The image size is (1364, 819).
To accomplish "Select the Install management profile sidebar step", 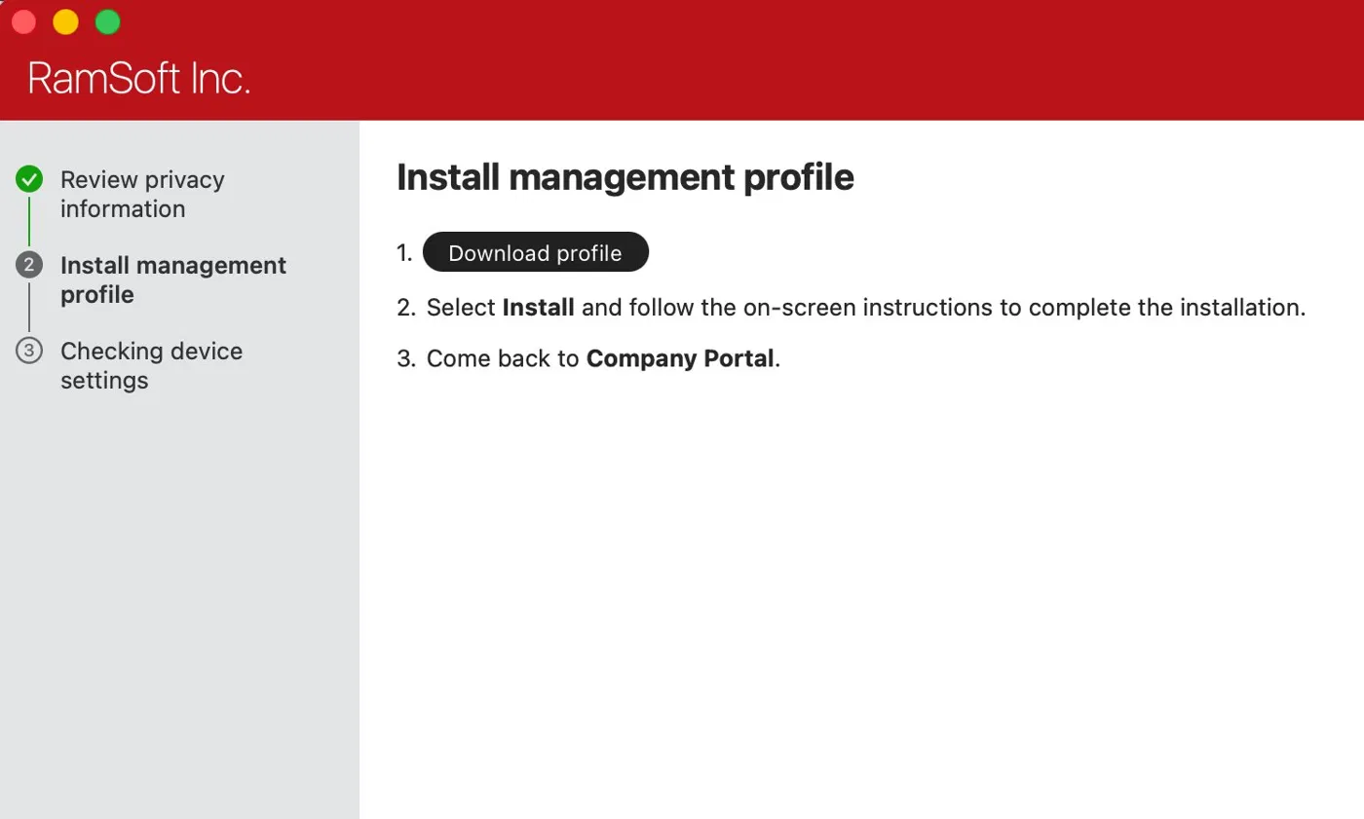I will pos(173,279).
